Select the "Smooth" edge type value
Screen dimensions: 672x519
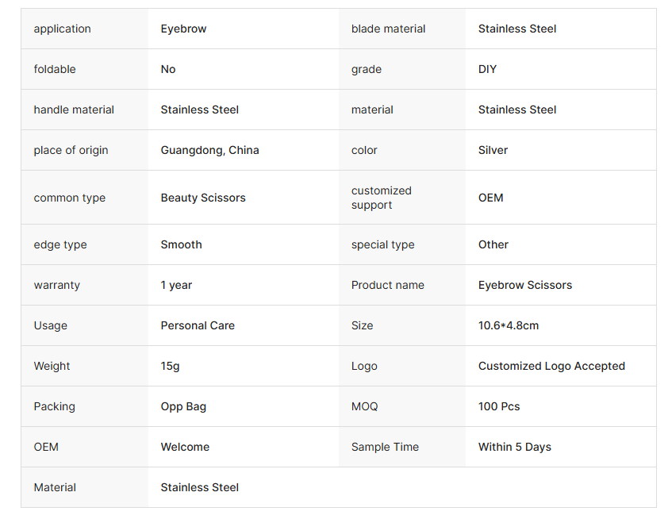181,244
